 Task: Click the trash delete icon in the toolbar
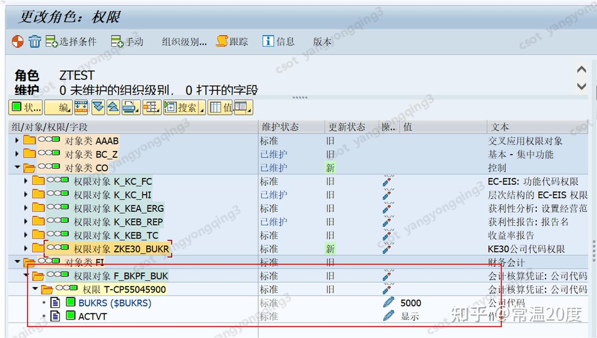coord(35,41)
